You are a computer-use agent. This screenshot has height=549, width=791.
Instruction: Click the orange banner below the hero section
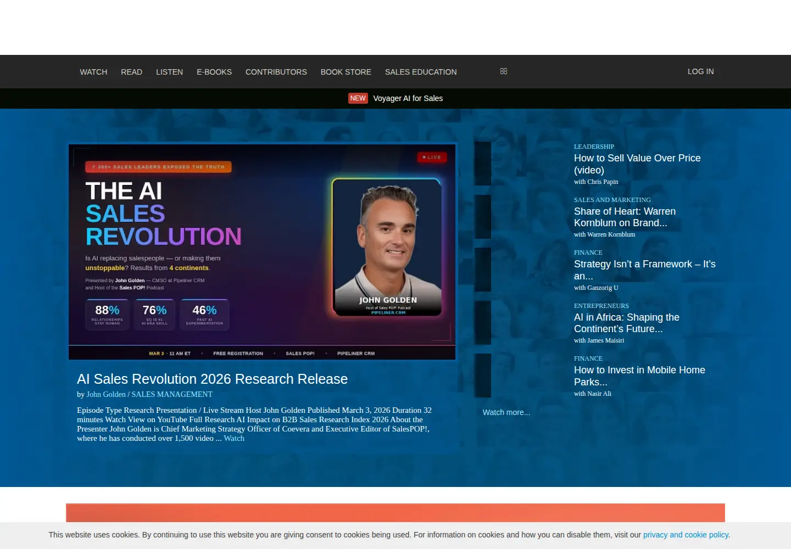pyautogui.click(x=396, y=513)
